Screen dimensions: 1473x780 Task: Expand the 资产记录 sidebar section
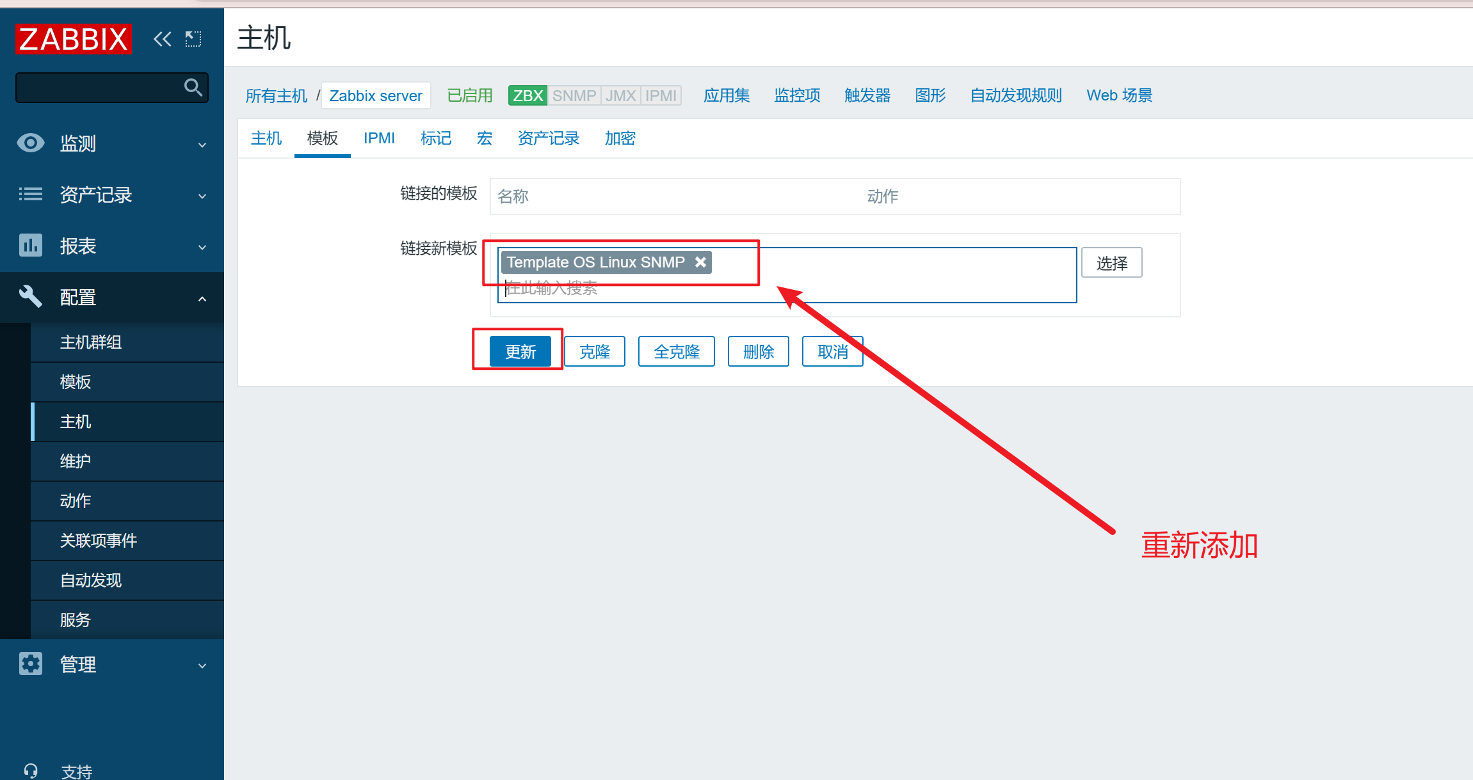(x=112, y=195)
